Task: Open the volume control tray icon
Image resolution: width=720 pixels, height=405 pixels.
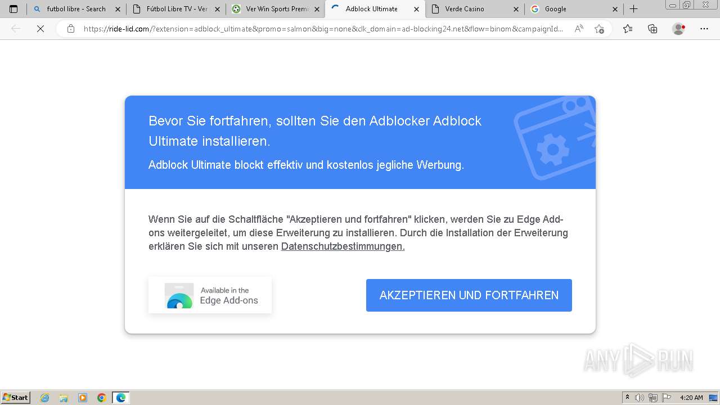Action: (640, 398)
